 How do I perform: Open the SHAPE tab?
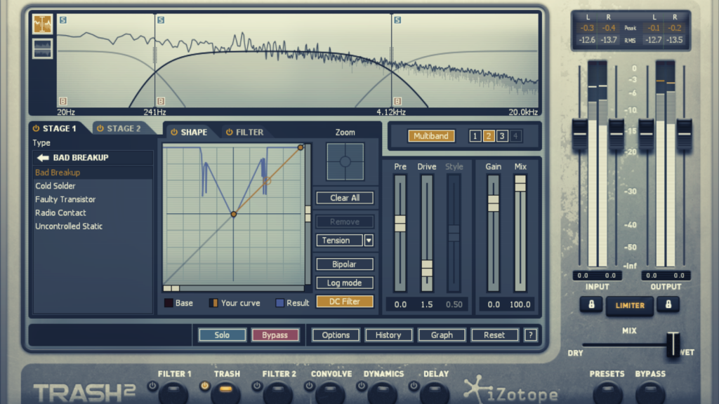(194, 133)
